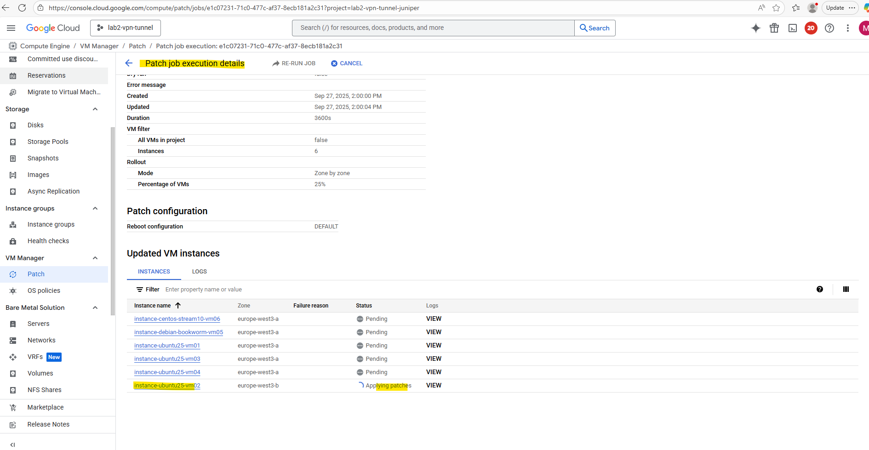869x450 pixels.
Task: Collapse the Instance groups section
Action: coord(95,208)
